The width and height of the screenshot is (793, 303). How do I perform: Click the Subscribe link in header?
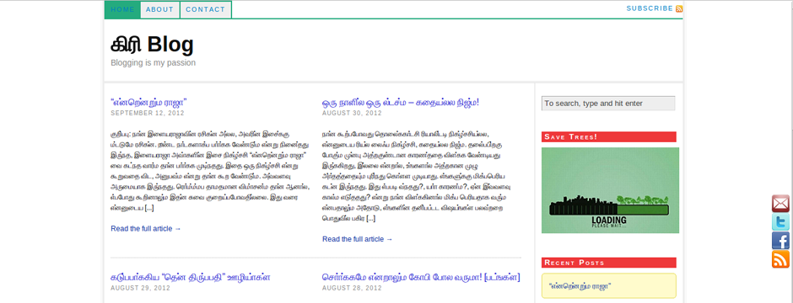click(650, 8)
